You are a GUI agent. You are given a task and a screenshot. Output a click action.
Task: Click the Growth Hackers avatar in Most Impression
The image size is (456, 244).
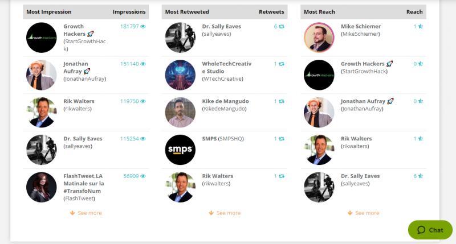[41, 38]
